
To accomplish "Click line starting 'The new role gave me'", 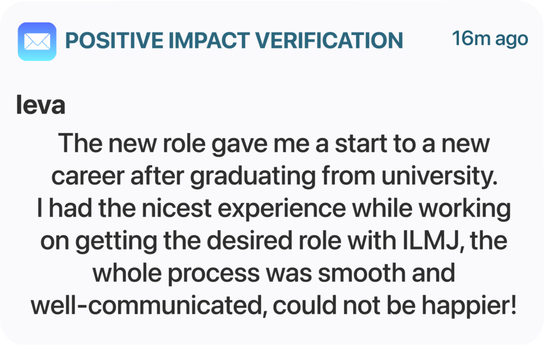I will [274, 144].
